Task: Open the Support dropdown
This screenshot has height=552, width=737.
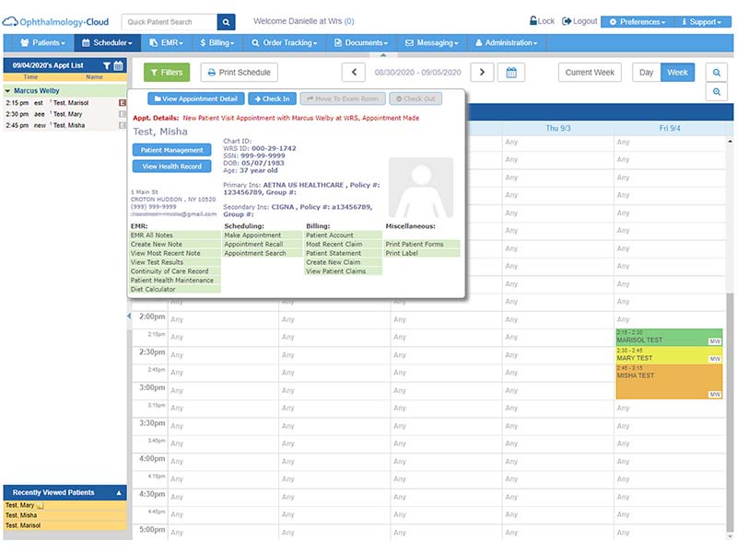Action: point(702,19)
